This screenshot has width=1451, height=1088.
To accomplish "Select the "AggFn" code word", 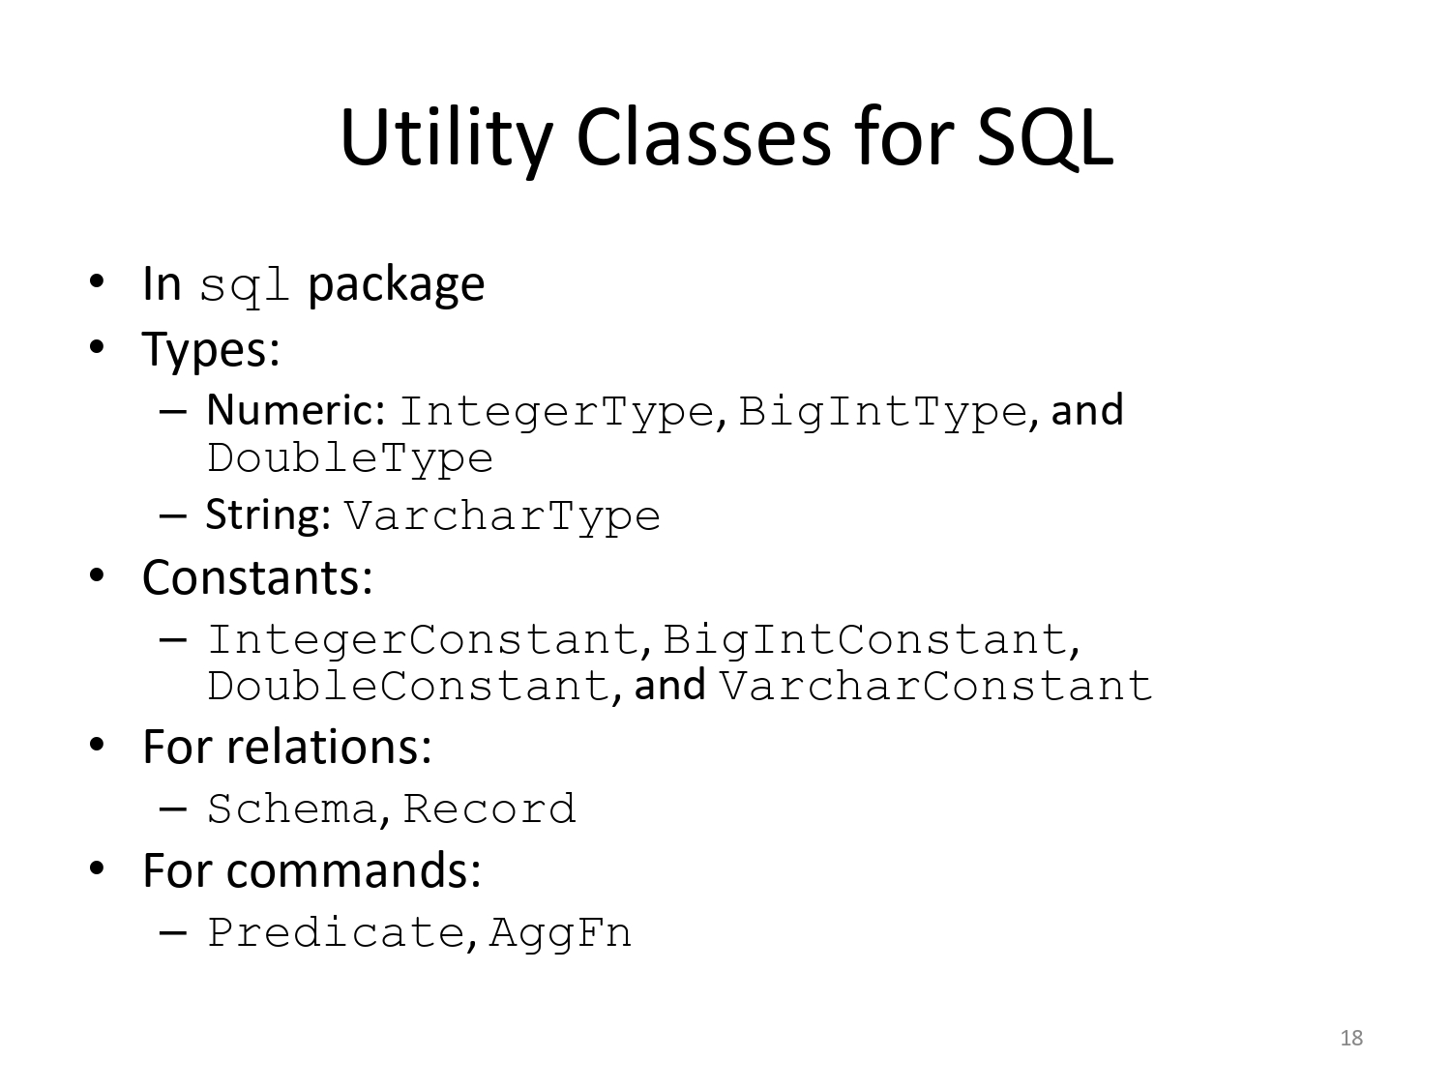I will pyautogui.click(x=560, y=932).
